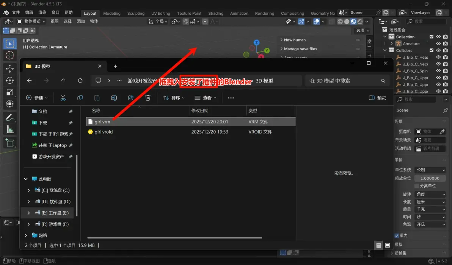The width and height of the screenshot is (452, 265).
Task: Enable solid viewport shading in Blender
Action: (347, 22)
